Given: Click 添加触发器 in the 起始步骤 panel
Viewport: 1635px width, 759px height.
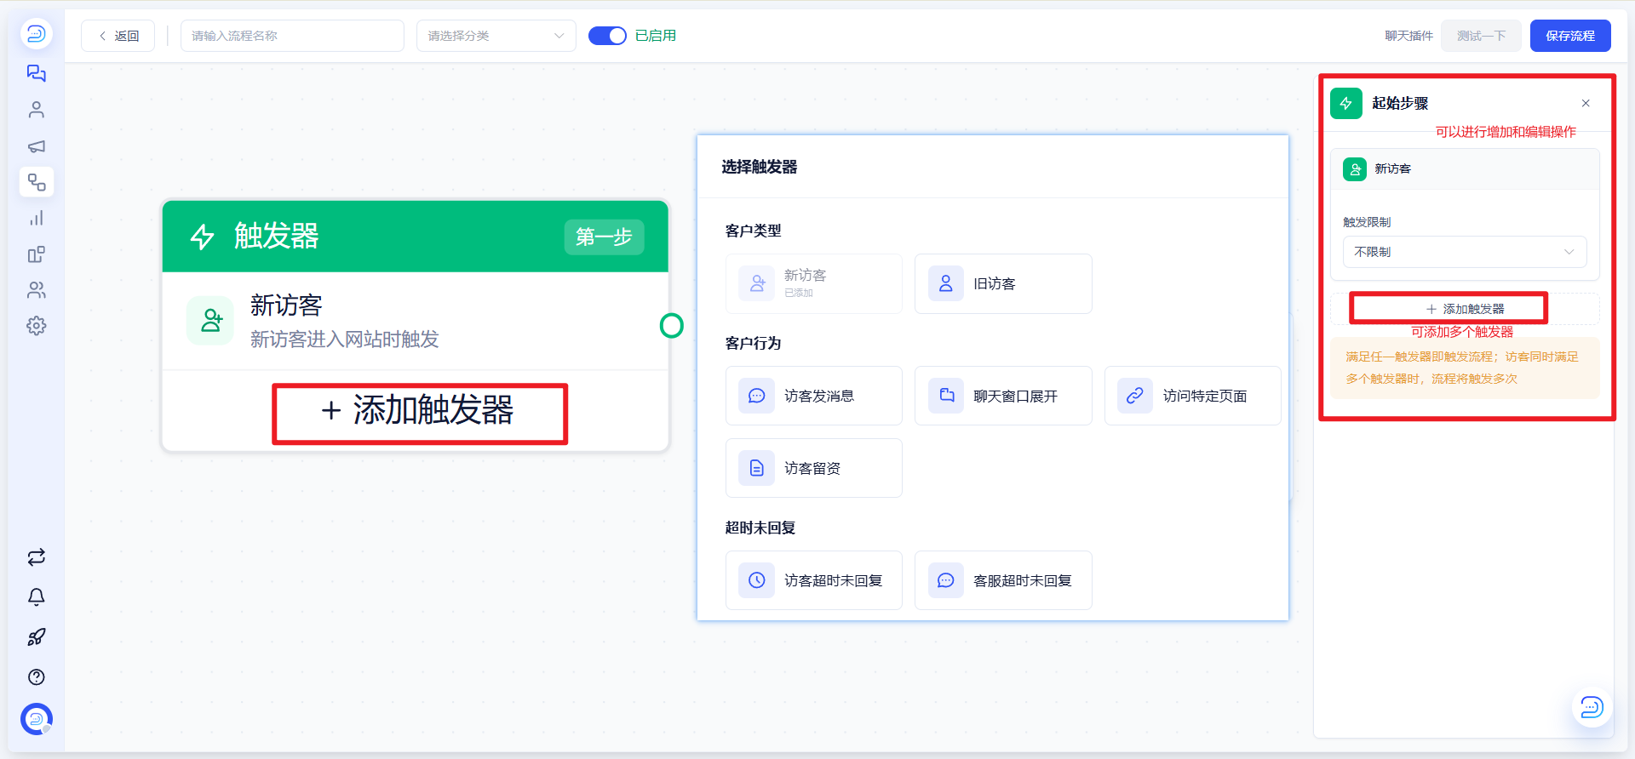Looking at the screenshot, I should pyautogui.click(x=1465, y=309).
